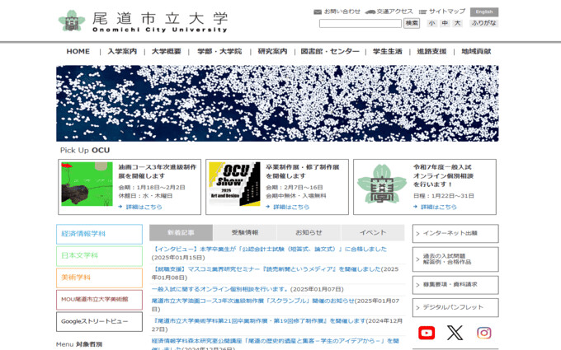Image resolution: width=561 pixels, height=350 pixels.
Task: Open 「スクランブル」開催のお知らせ article
Action: click(253, 301)
